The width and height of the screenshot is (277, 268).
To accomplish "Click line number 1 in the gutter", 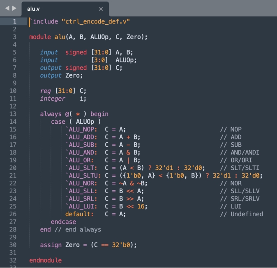I will 14,21.
